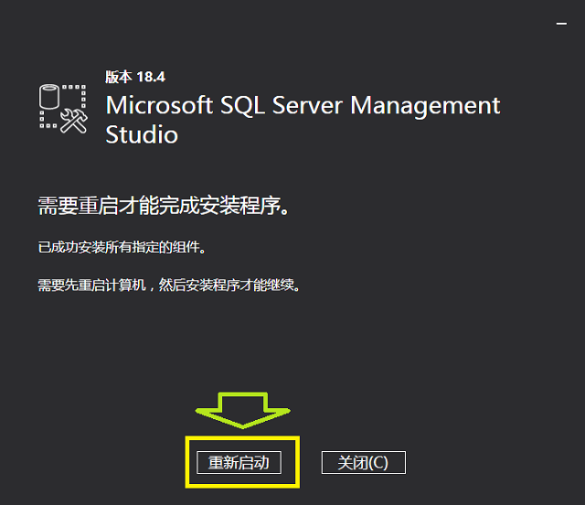
Task: Click the 关闭(C) close button
Action: coord(364,462)
